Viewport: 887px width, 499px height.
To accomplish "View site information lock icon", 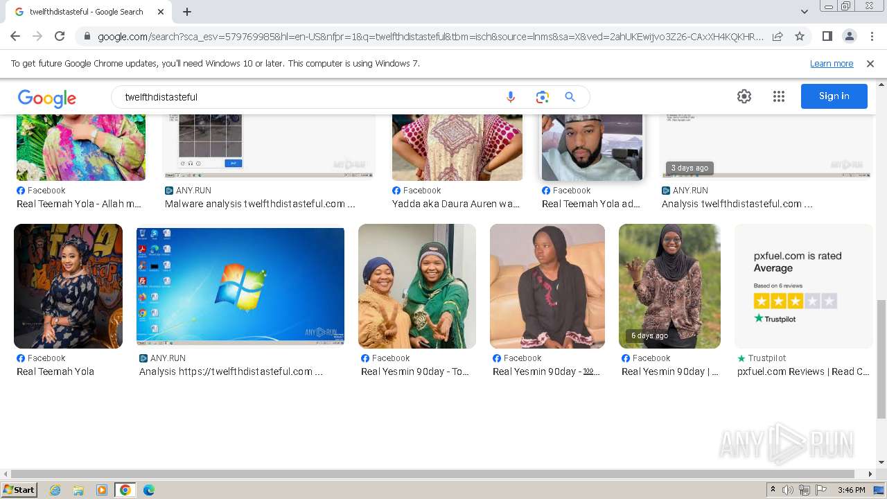I will [x=87, y=36].
